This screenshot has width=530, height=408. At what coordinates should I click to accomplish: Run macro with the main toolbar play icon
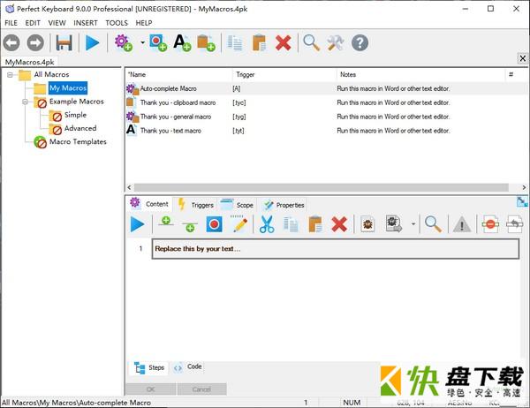(x=92, y=43)
